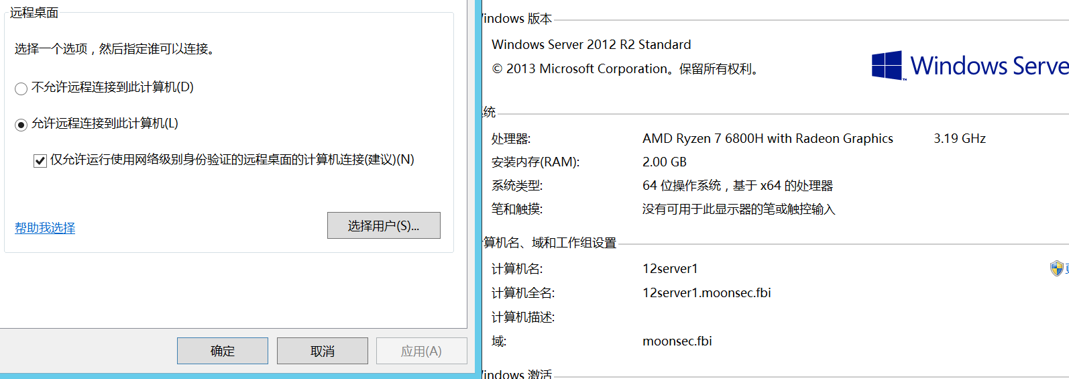Click the 域: label
This screenshot has height=379, width=1069.
[499, 341]
